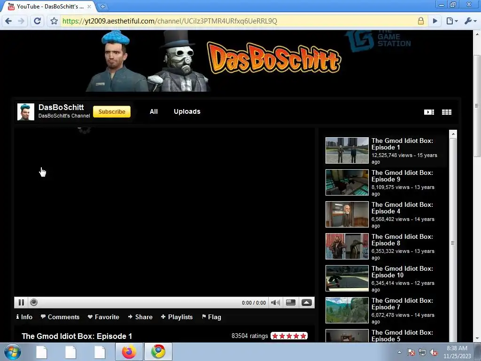Show All channel videos
481x361 pixels.
[x=154, y=111]
